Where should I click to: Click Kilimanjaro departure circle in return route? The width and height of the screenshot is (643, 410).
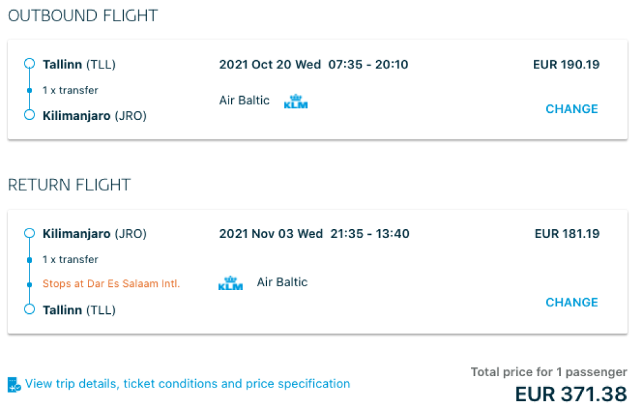29,234
